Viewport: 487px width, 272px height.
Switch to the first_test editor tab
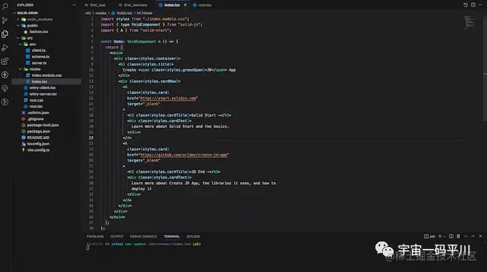97,5
